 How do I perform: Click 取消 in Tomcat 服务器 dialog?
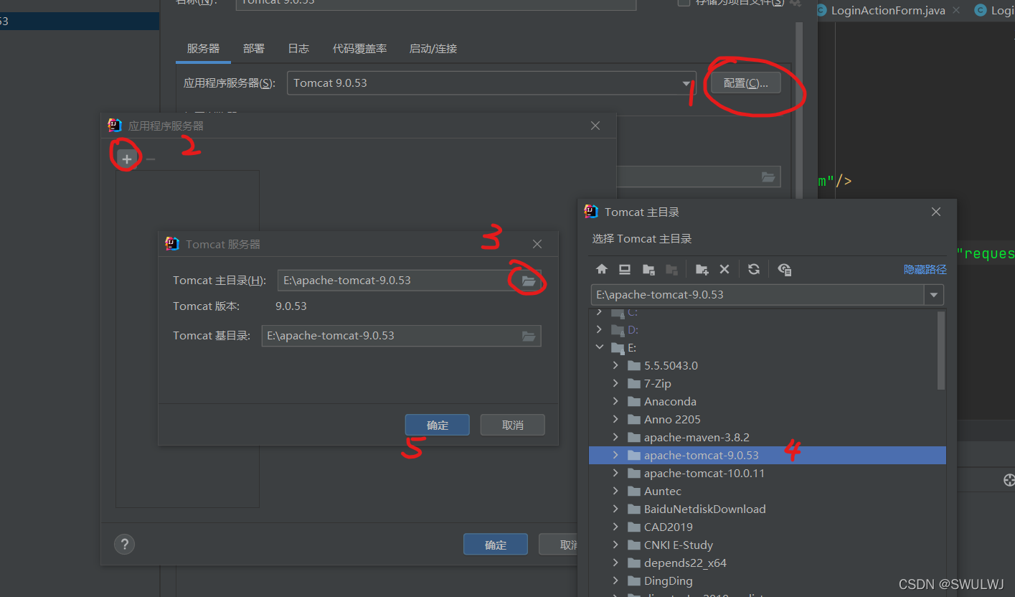[x=513, y=425]
